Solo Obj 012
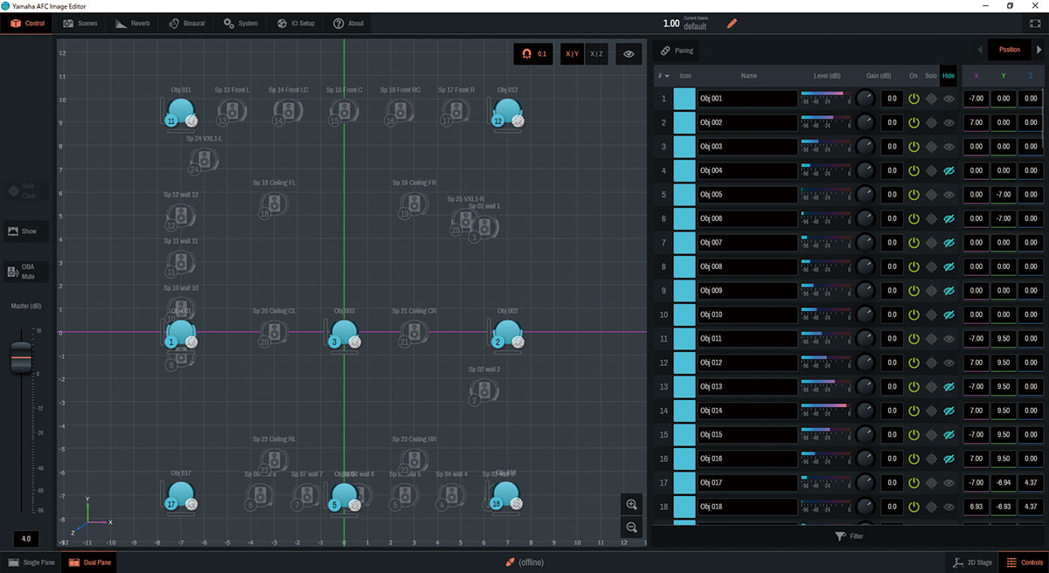Screen dimensions: 1049x573 931,363
